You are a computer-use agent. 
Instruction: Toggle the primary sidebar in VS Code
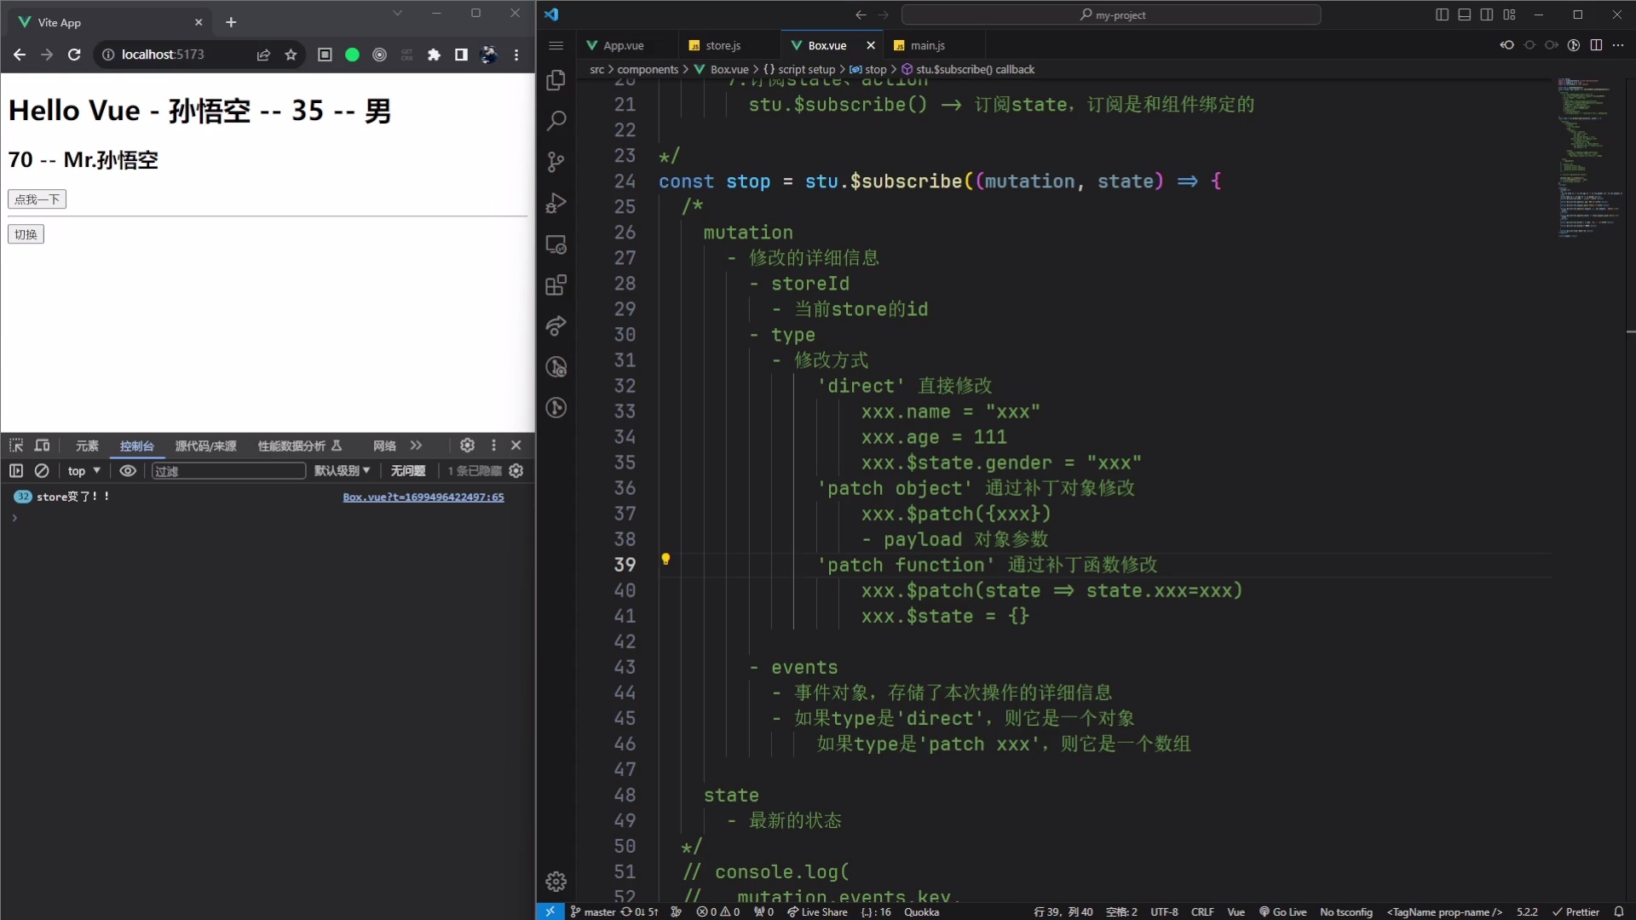(x=1442, y=14)
